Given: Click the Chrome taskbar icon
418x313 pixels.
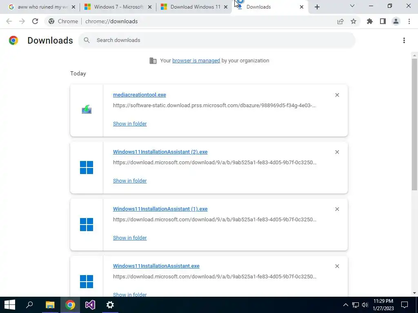Looking at the screenshot, I should click(x=70, y=305).
